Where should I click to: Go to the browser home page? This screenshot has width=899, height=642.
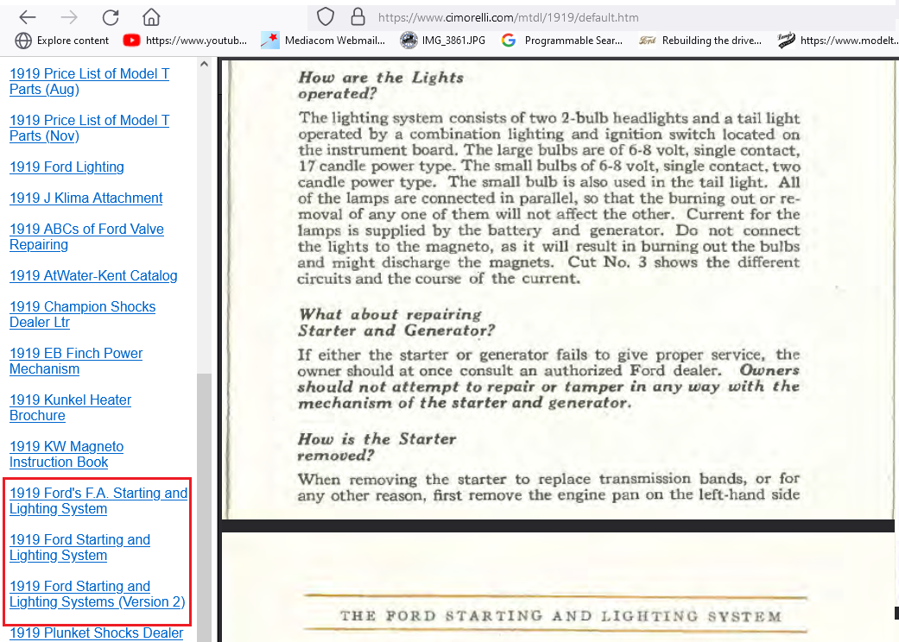point(151,17)
